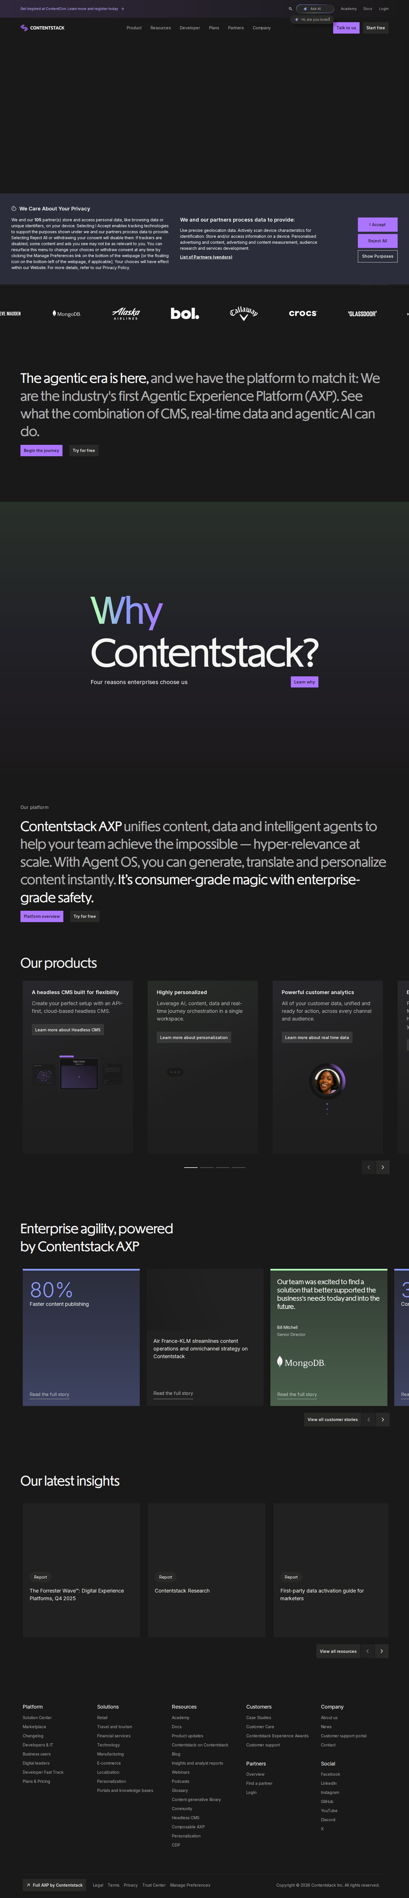This screenshot has height=1898, width=409.
Task: Click Reject All in privacy banner
Action: click(377, 241)
